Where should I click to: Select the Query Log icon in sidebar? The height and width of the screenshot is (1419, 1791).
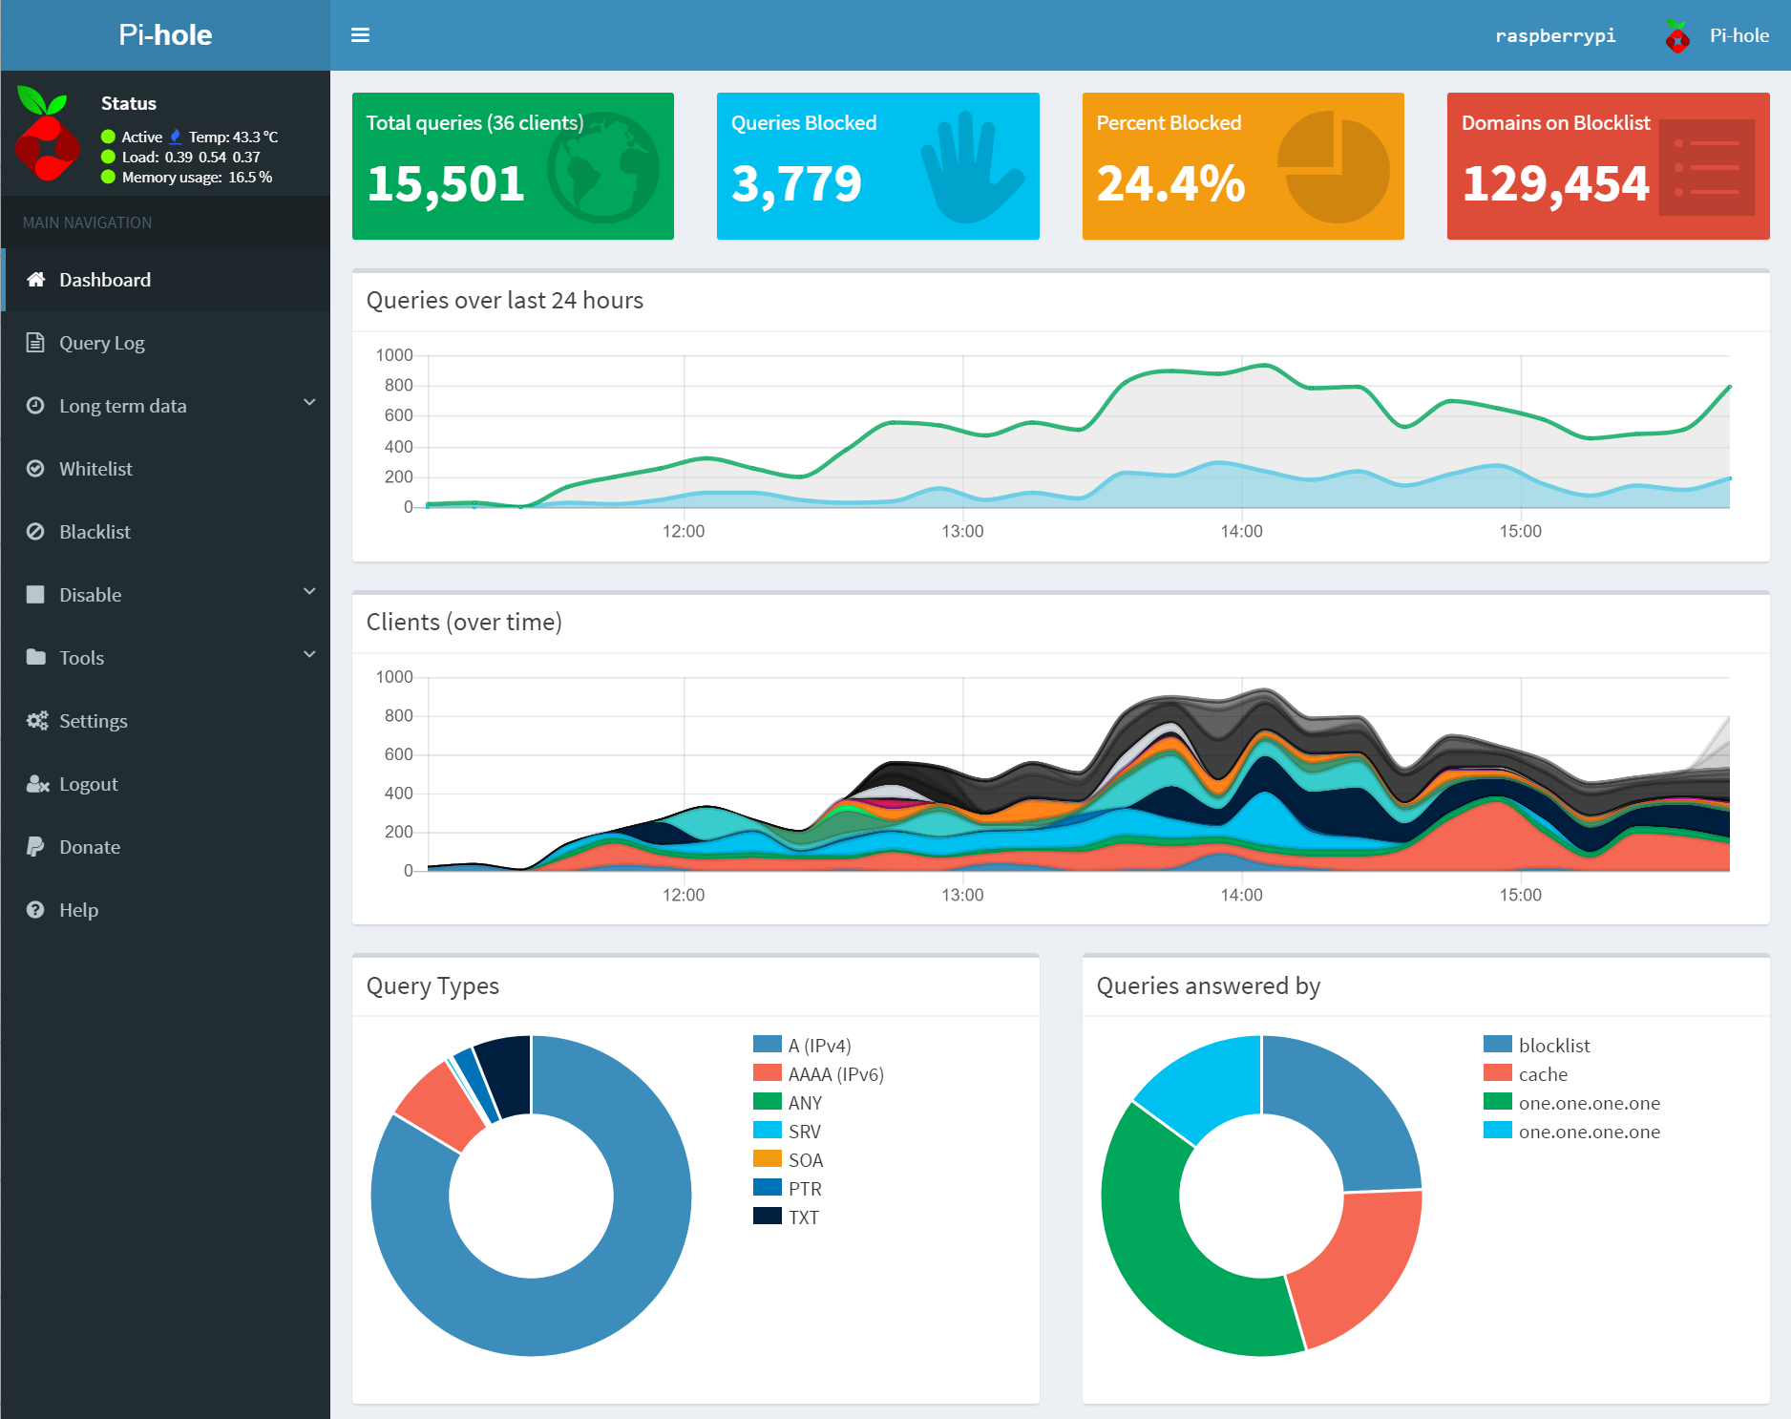click(x=35, y=342)
